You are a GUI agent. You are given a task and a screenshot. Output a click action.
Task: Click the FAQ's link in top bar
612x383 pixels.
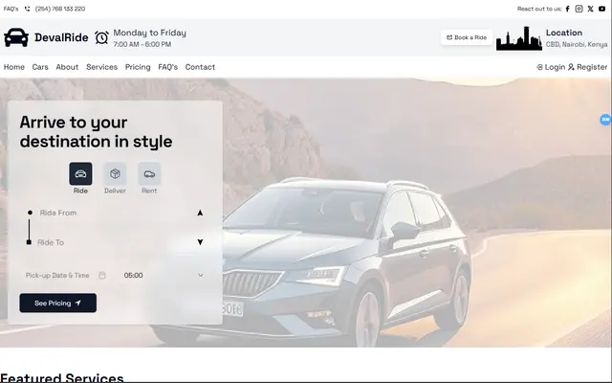pos(11,9)
